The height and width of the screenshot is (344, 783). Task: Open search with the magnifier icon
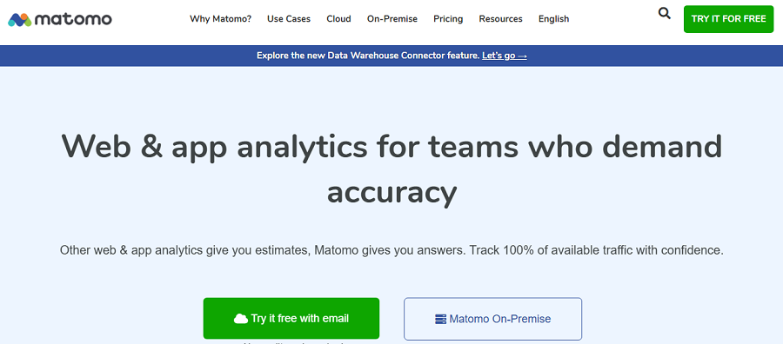(x=664, y=13)
